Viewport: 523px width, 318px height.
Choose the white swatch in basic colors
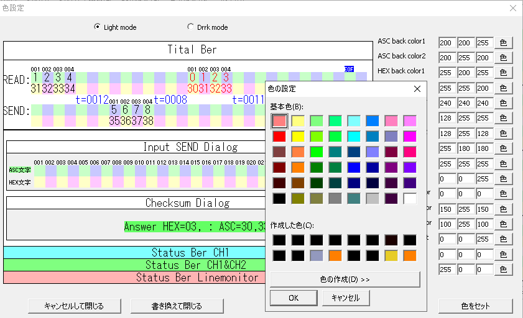pyautogui.click(x=410, y=199)
